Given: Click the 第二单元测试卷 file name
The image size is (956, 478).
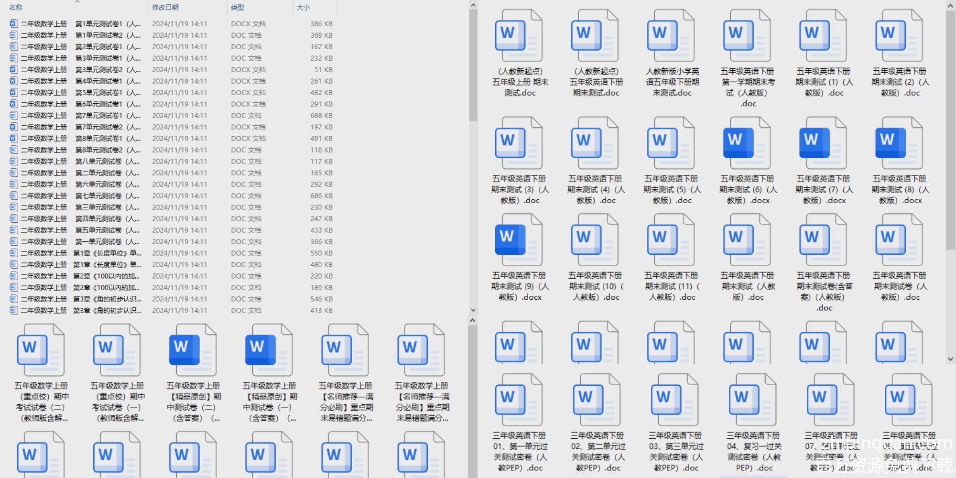Looking at the screenshot, I should click(x=80, y=173).
